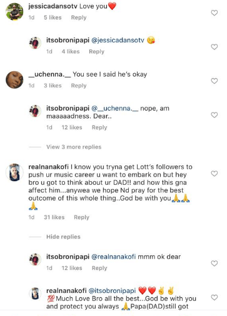Open jessicadansotv's profile picture
The width and height of the screenshot is (227, 316).
(14, 12)
